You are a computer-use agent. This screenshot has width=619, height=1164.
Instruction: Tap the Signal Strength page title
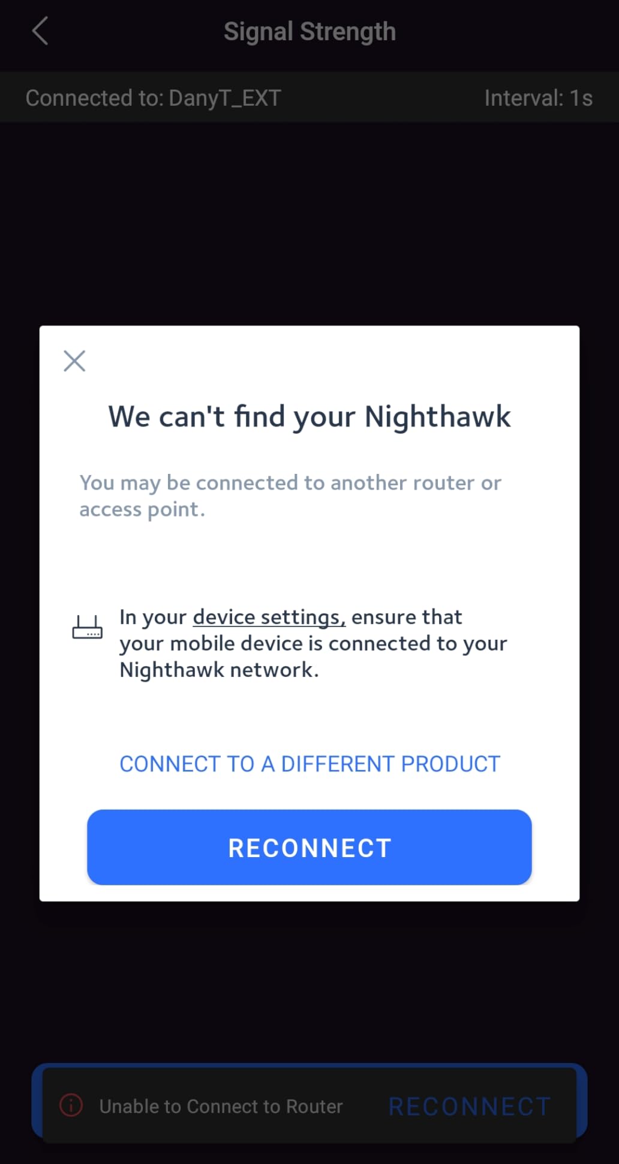click(309, 31)
